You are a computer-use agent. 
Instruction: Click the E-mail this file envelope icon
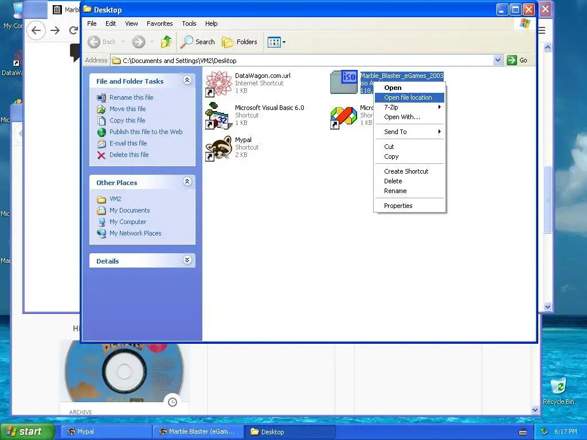point(101,144)
